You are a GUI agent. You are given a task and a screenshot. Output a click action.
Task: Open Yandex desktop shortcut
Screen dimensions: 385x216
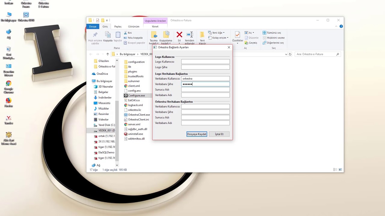[x=9, y=120]
